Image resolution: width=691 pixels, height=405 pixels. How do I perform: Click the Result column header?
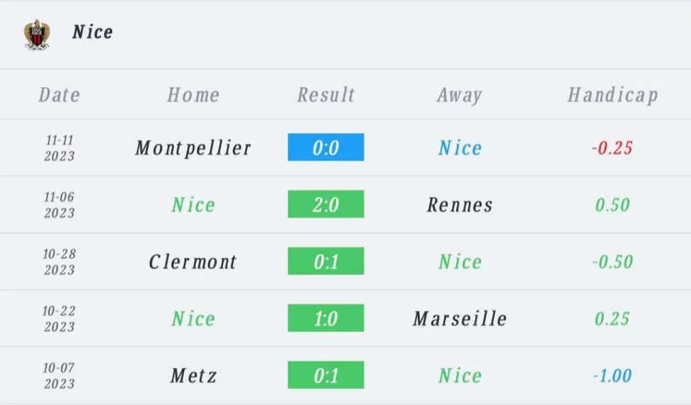click(326, 94)
